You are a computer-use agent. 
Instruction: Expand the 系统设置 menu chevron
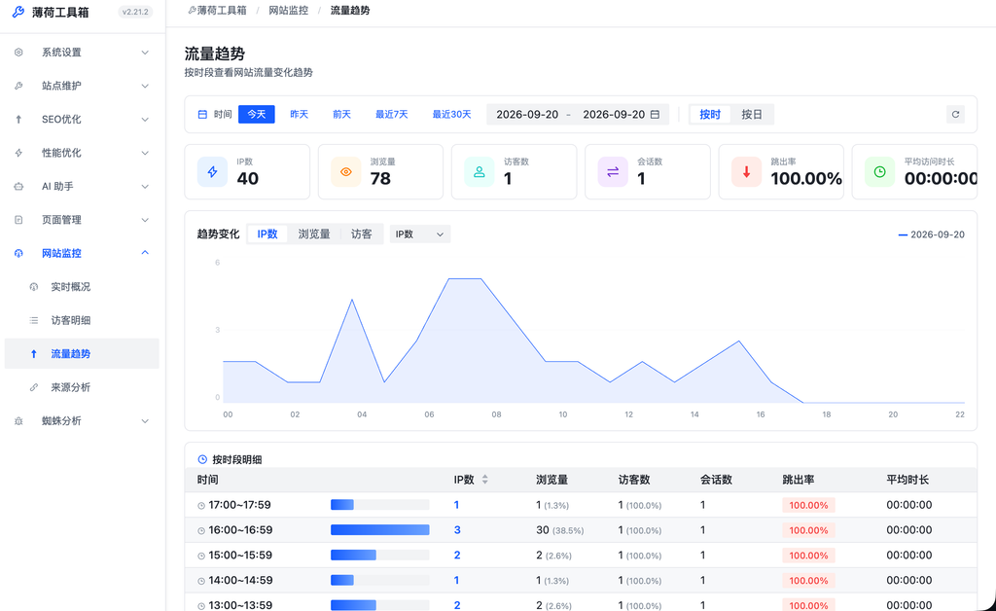(145, 53)
